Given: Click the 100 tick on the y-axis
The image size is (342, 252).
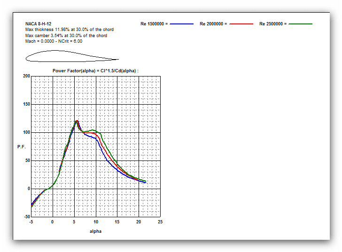Looking at the screenshot, I should point(26,132).
